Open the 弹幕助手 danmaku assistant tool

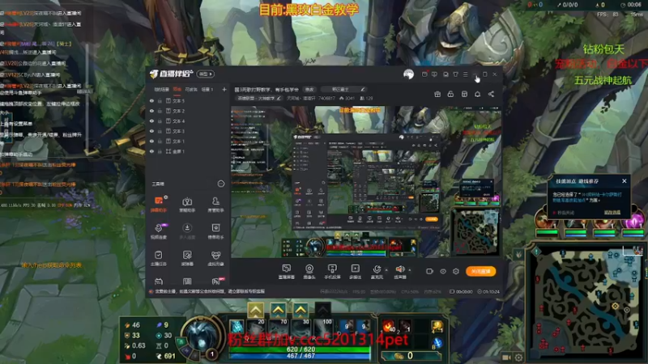click(159, 204)
